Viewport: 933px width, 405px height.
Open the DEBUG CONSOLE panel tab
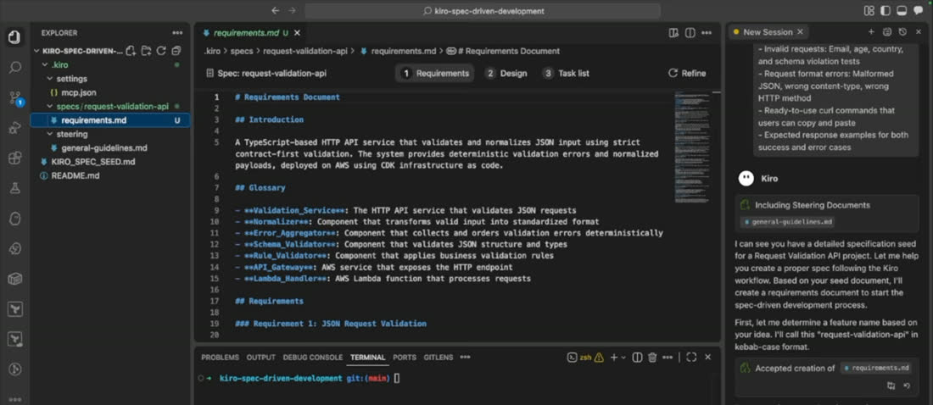[x=312, y=358]
